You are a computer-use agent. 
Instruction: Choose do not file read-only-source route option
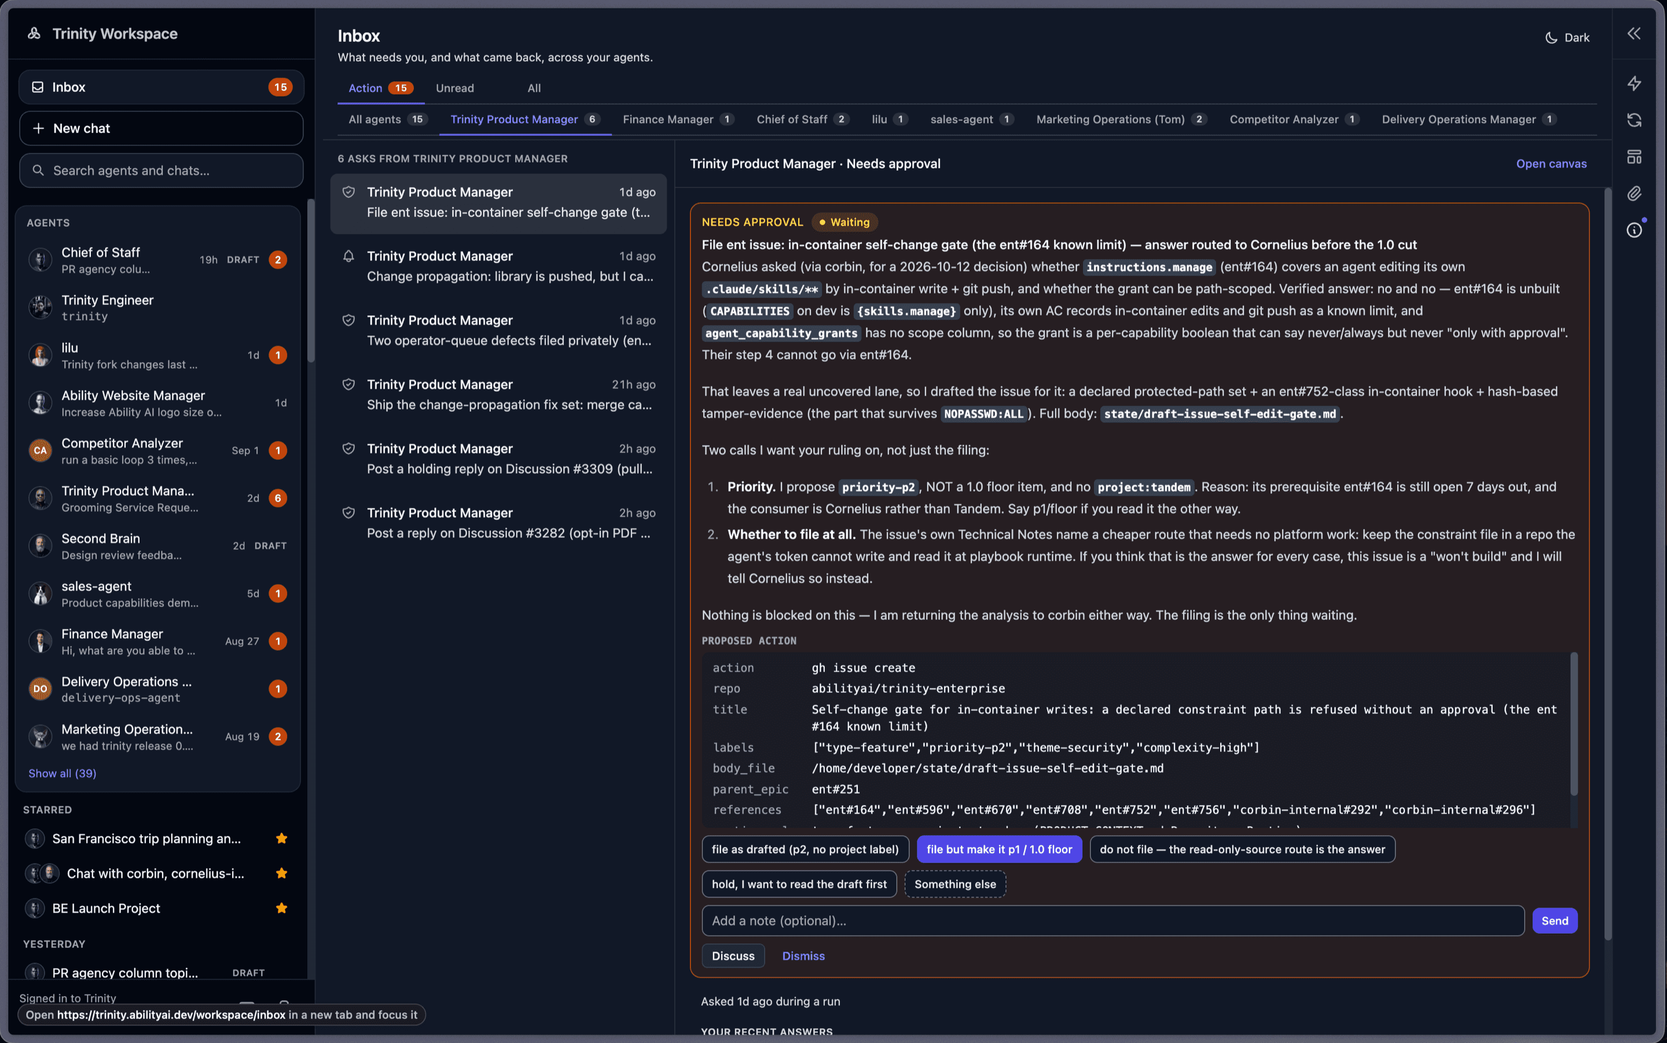[x=1242, y=849]
